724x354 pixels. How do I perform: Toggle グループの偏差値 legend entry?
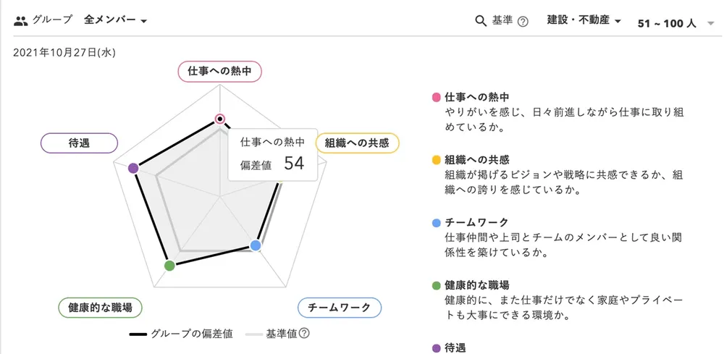coord(181,334)
